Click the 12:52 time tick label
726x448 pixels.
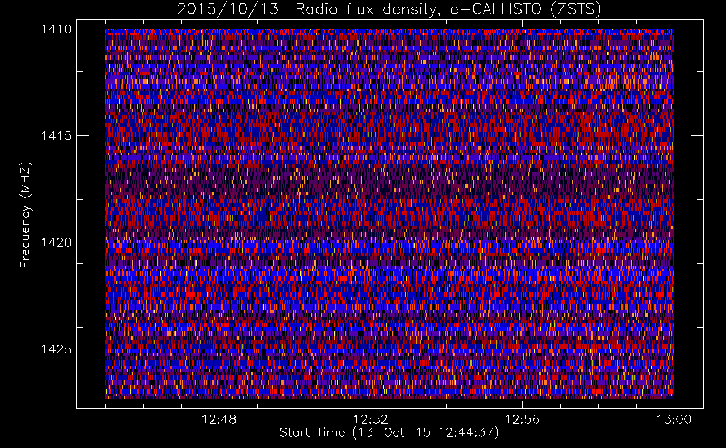tap(371, 420)
